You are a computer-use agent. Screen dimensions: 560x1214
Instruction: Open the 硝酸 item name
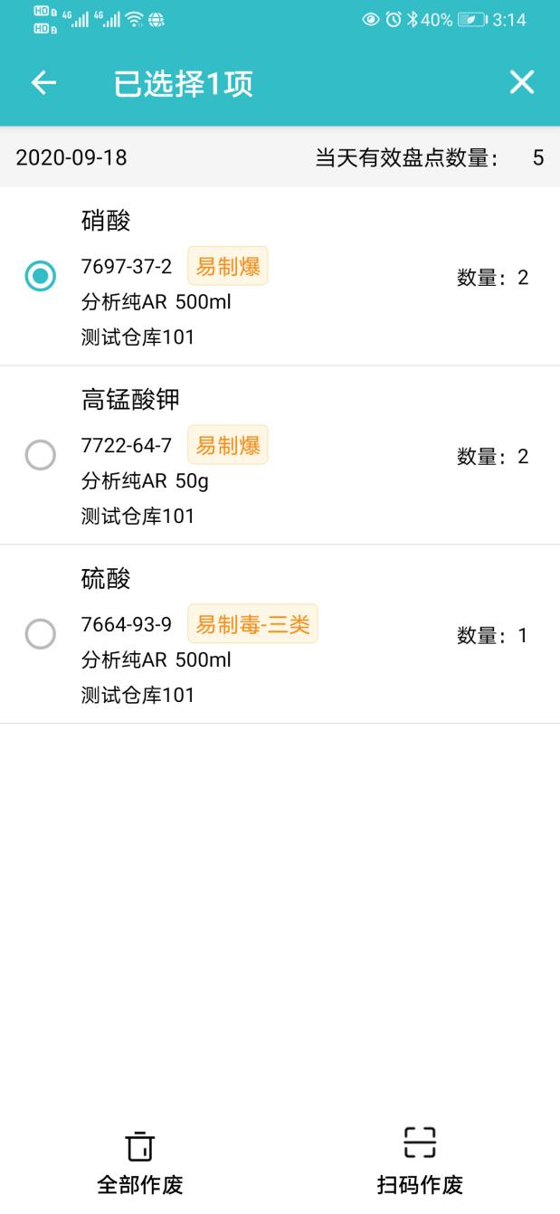point(106,220)
